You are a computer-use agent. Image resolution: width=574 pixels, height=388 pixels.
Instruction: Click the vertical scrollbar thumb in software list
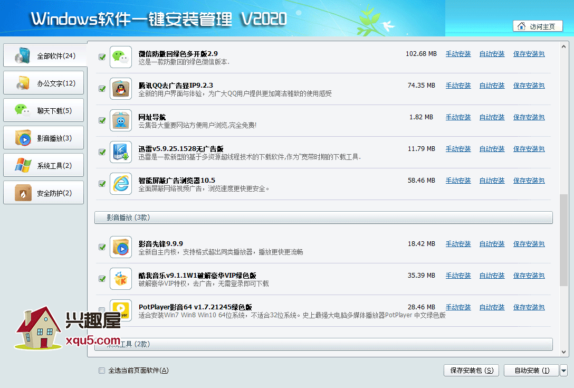coord(564,240)
